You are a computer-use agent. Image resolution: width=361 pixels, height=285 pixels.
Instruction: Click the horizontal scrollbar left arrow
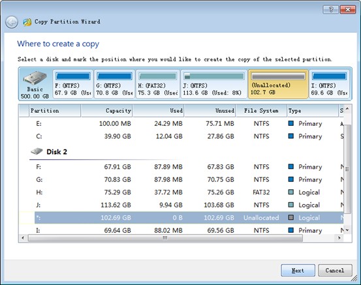click(x=23, y=238)
